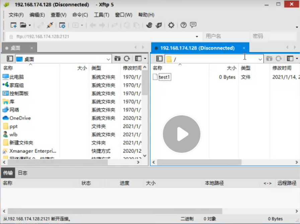The image size is (300, 224).
Task: Toggle the remote pane folder tree icon
Action: [x=159, y=58]
